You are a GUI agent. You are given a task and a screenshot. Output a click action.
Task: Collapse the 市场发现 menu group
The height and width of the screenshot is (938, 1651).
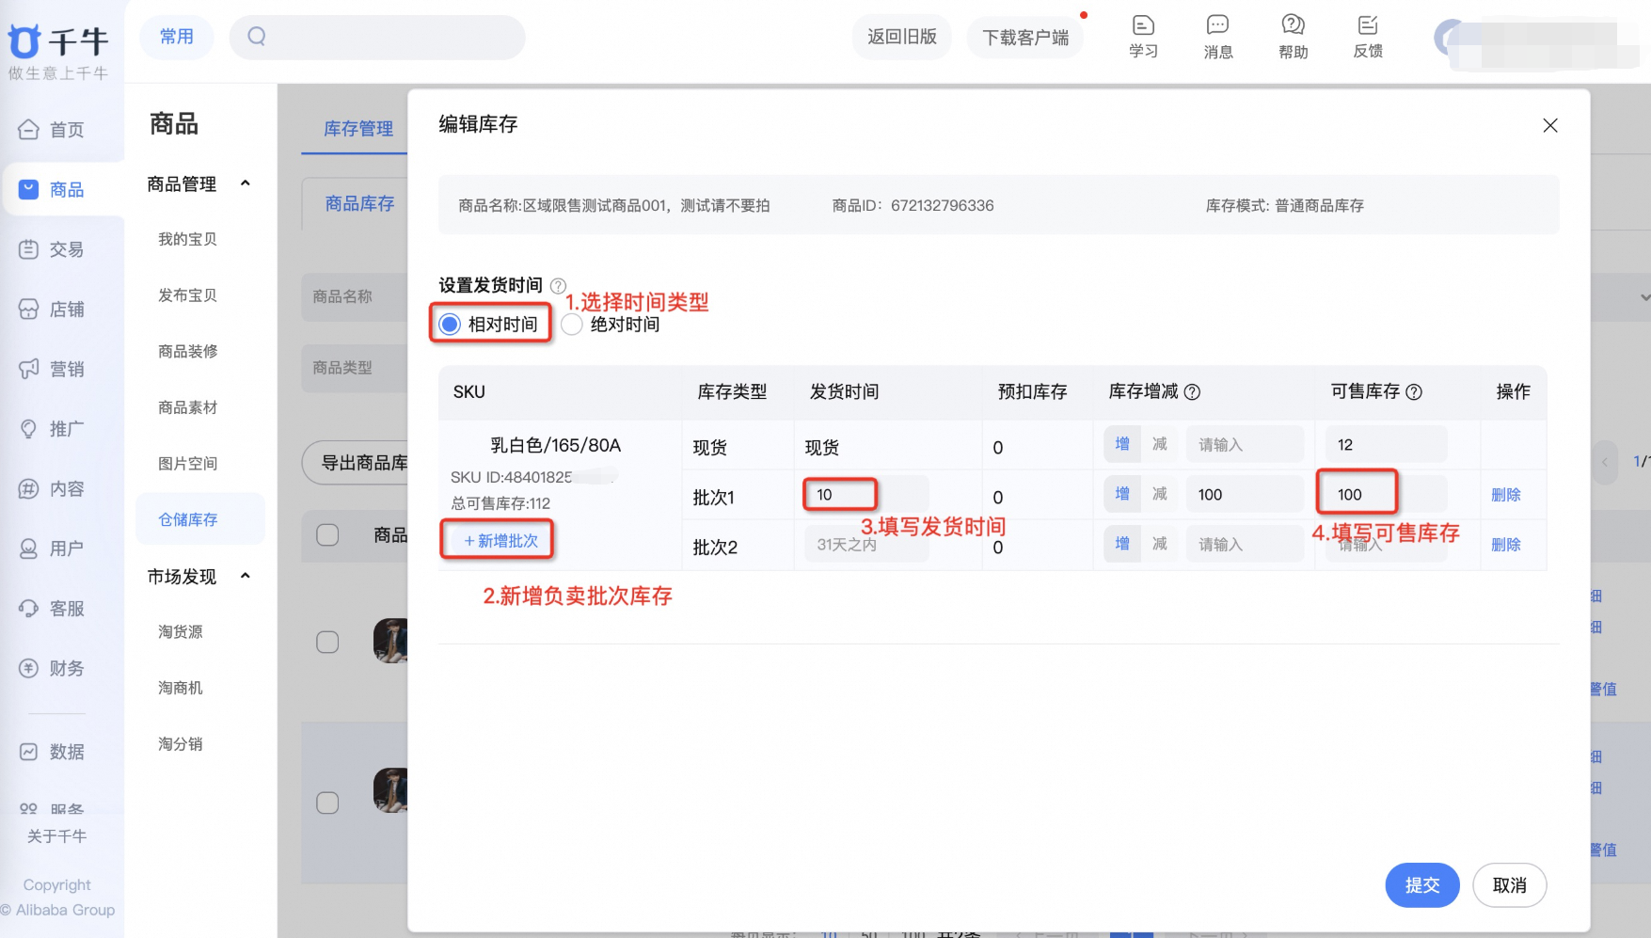click(x=246, y=576)
